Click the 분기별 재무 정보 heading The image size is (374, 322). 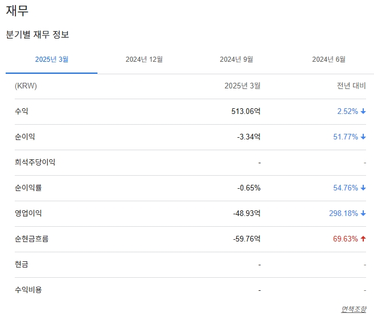tap(37, 35)
